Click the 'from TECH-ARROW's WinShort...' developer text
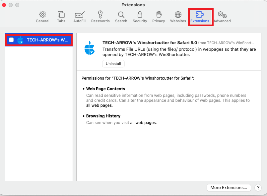267x196 pixels. 226,43
